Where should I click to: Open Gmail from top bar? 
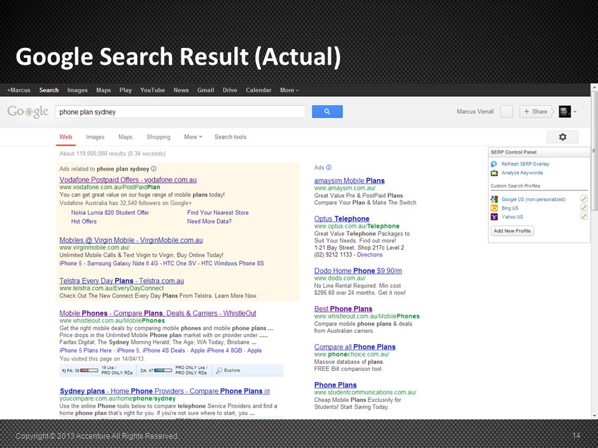(x=206, y=90)
